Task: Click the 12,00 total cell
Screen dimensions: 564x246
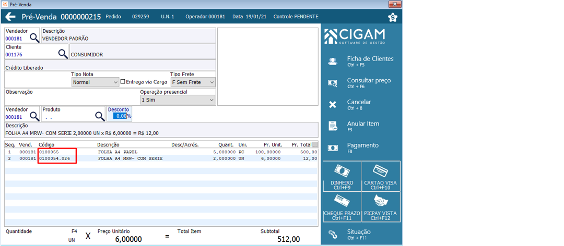Action: pos(311,158)
